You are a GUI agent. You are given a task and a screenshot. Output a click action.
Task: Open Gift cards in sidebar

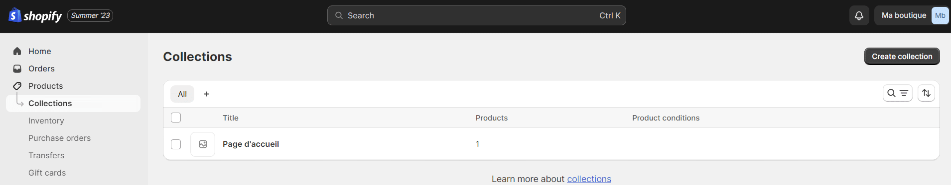[x=47, y=173]
